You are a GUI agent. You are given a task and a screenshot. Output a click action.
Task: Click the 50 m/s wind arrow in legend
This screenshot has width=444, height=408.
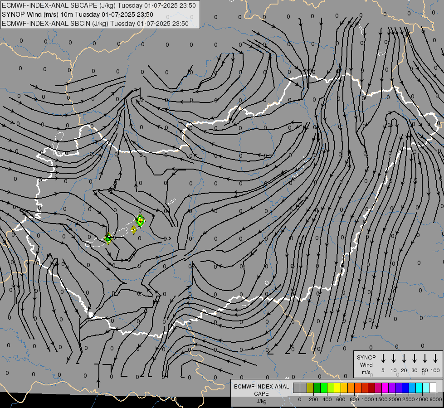tap(425, 359)
